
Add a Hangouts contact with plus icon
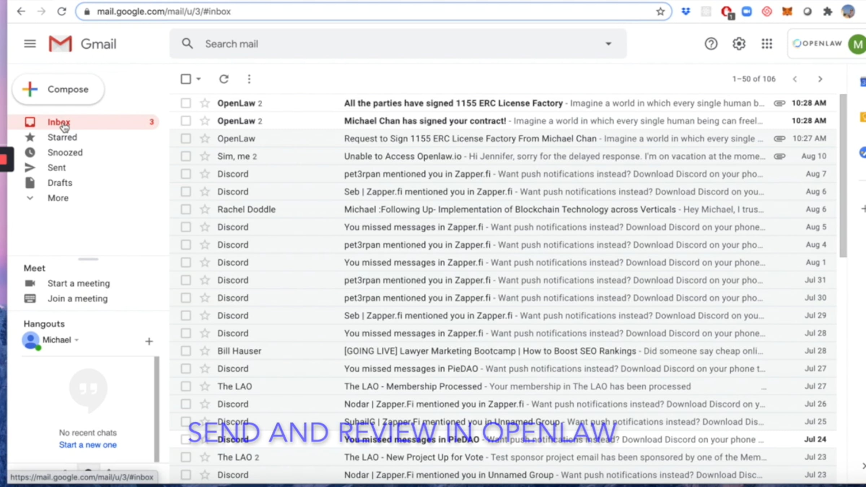[x=149, y=341]
